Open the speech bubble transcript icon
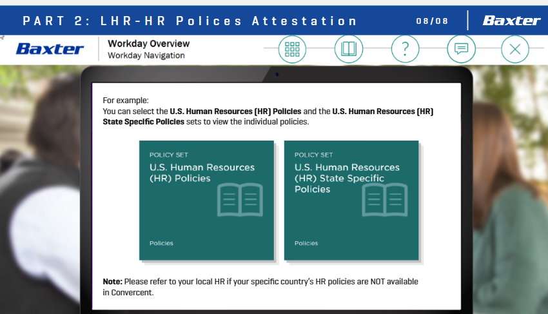The width and height of the screenshot is (548, 314). tap(461, 49)
